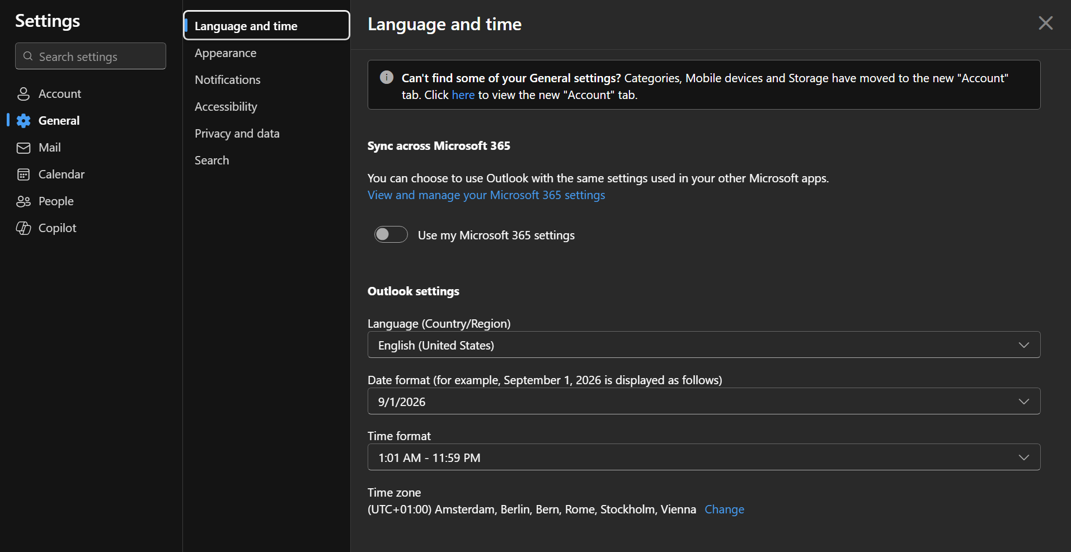The width and height of the screenshot is (1071, 552).
Task: Click the Account person icon
Action: tap(24, 94)
